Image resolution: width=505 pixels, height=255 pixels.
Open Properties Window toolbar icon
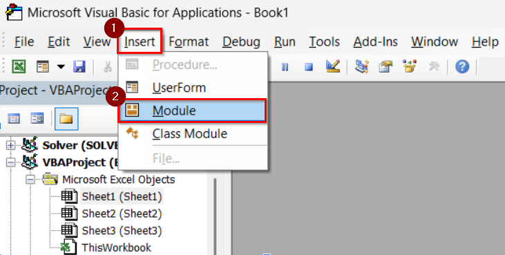pyautogui.click(x=386, y=66)
